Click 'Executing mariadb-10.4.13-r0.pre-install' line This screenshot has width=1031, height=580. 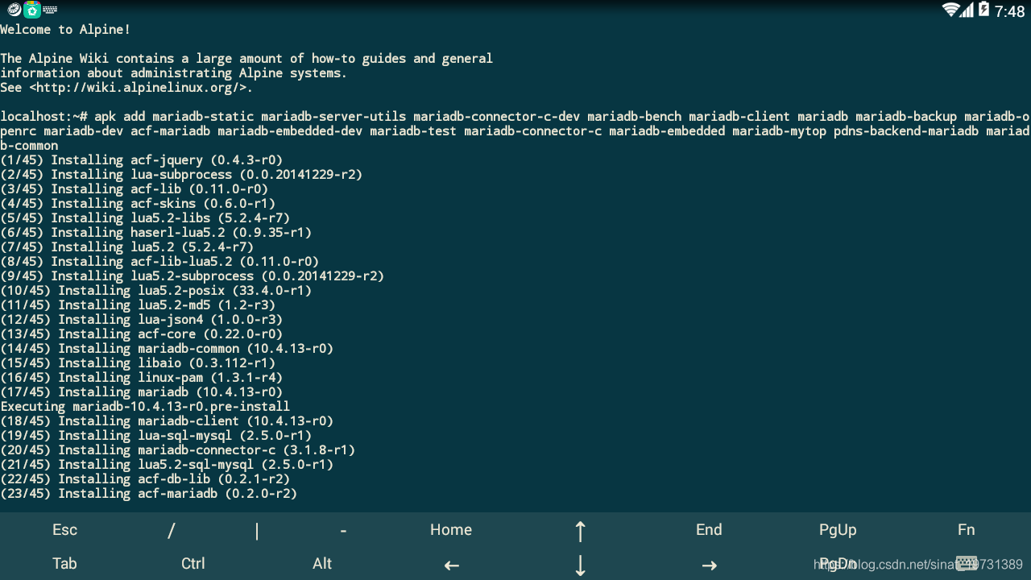(145, 406)
